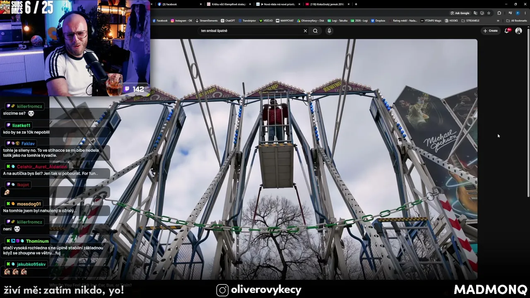Click the YouTube search magnifier button
The image size is (530, 298).
click(x=315, y=31)
